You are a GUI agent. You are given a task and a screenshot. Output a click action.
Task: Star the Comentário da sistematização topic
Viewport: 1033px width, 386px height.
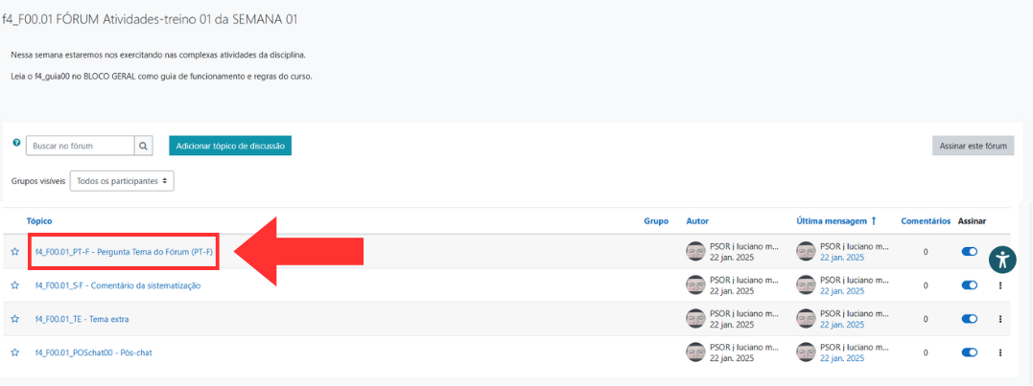[x=15, y=285]
